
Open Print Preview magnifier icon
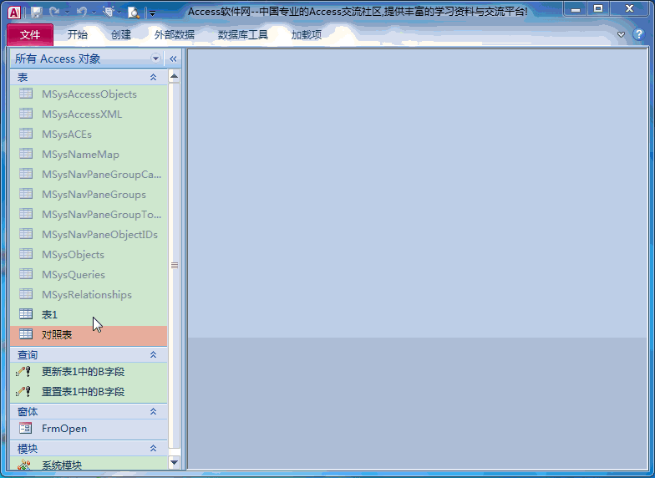(134, 13)
